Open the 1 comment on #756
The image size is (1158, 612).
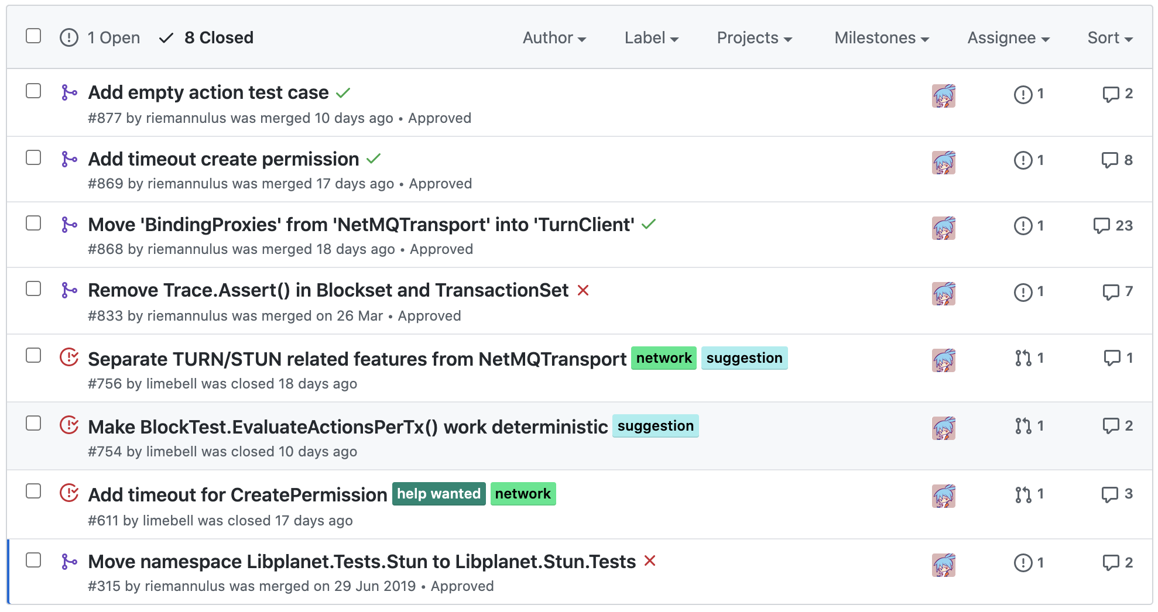coord(1118,358)
